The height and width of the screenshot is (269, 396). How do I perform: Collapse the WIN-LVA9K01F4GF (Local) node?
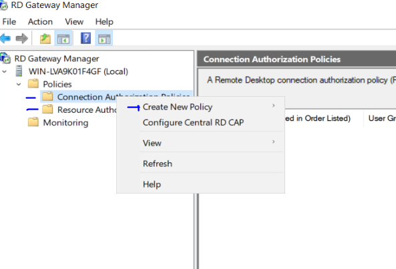(x=4, y=71)
